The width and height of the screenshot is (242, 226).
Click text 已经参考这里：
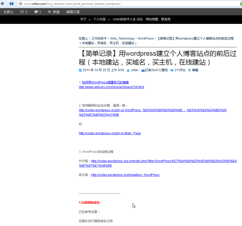click(89, 212)
